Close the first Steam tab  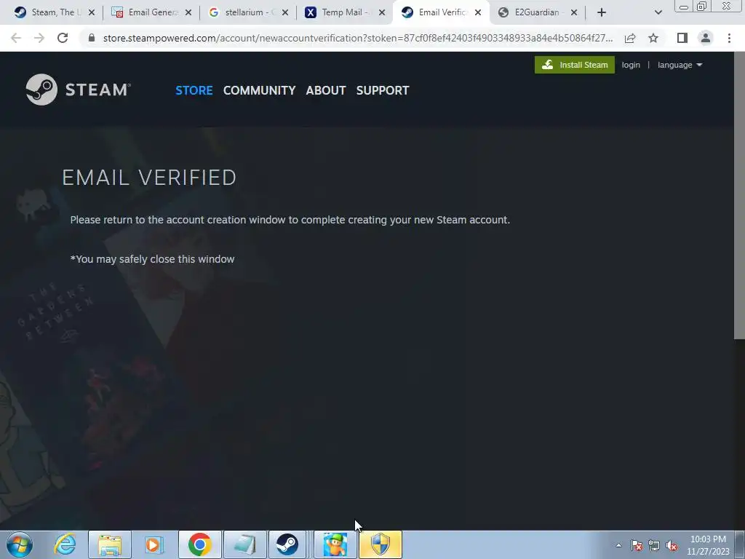tap(92, 13)
